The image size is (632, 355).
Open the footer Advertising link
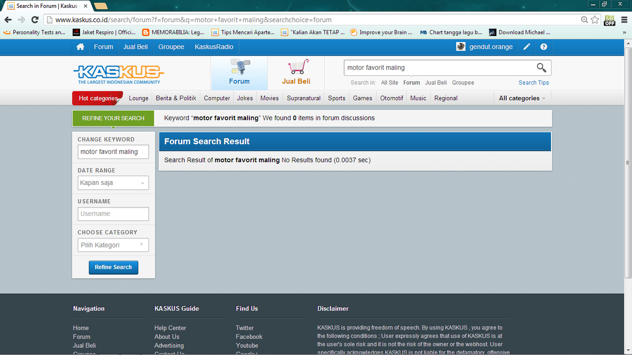coord(169,346)
